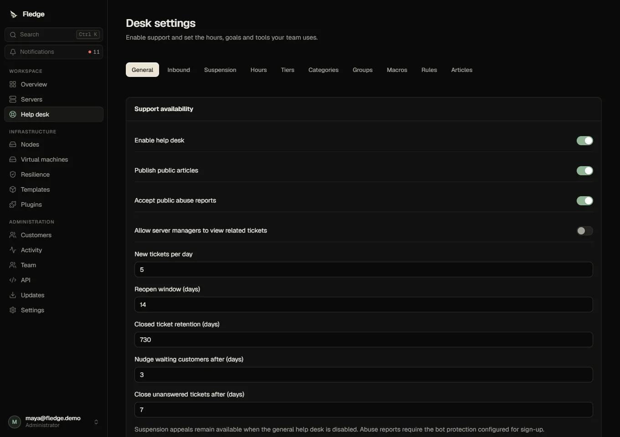Click the Resilience shield icon
620x437 pixels.
[x=13, y=174]
